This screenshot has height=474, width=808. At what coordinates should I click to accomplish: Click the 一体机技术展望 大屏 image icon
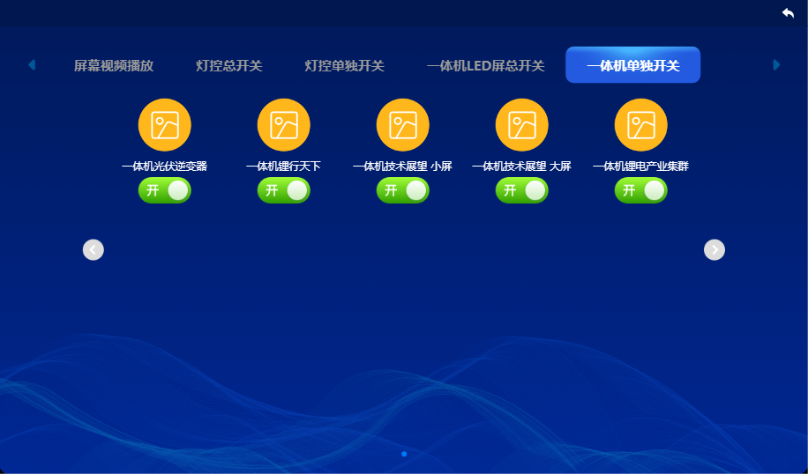tap(521, 125)
